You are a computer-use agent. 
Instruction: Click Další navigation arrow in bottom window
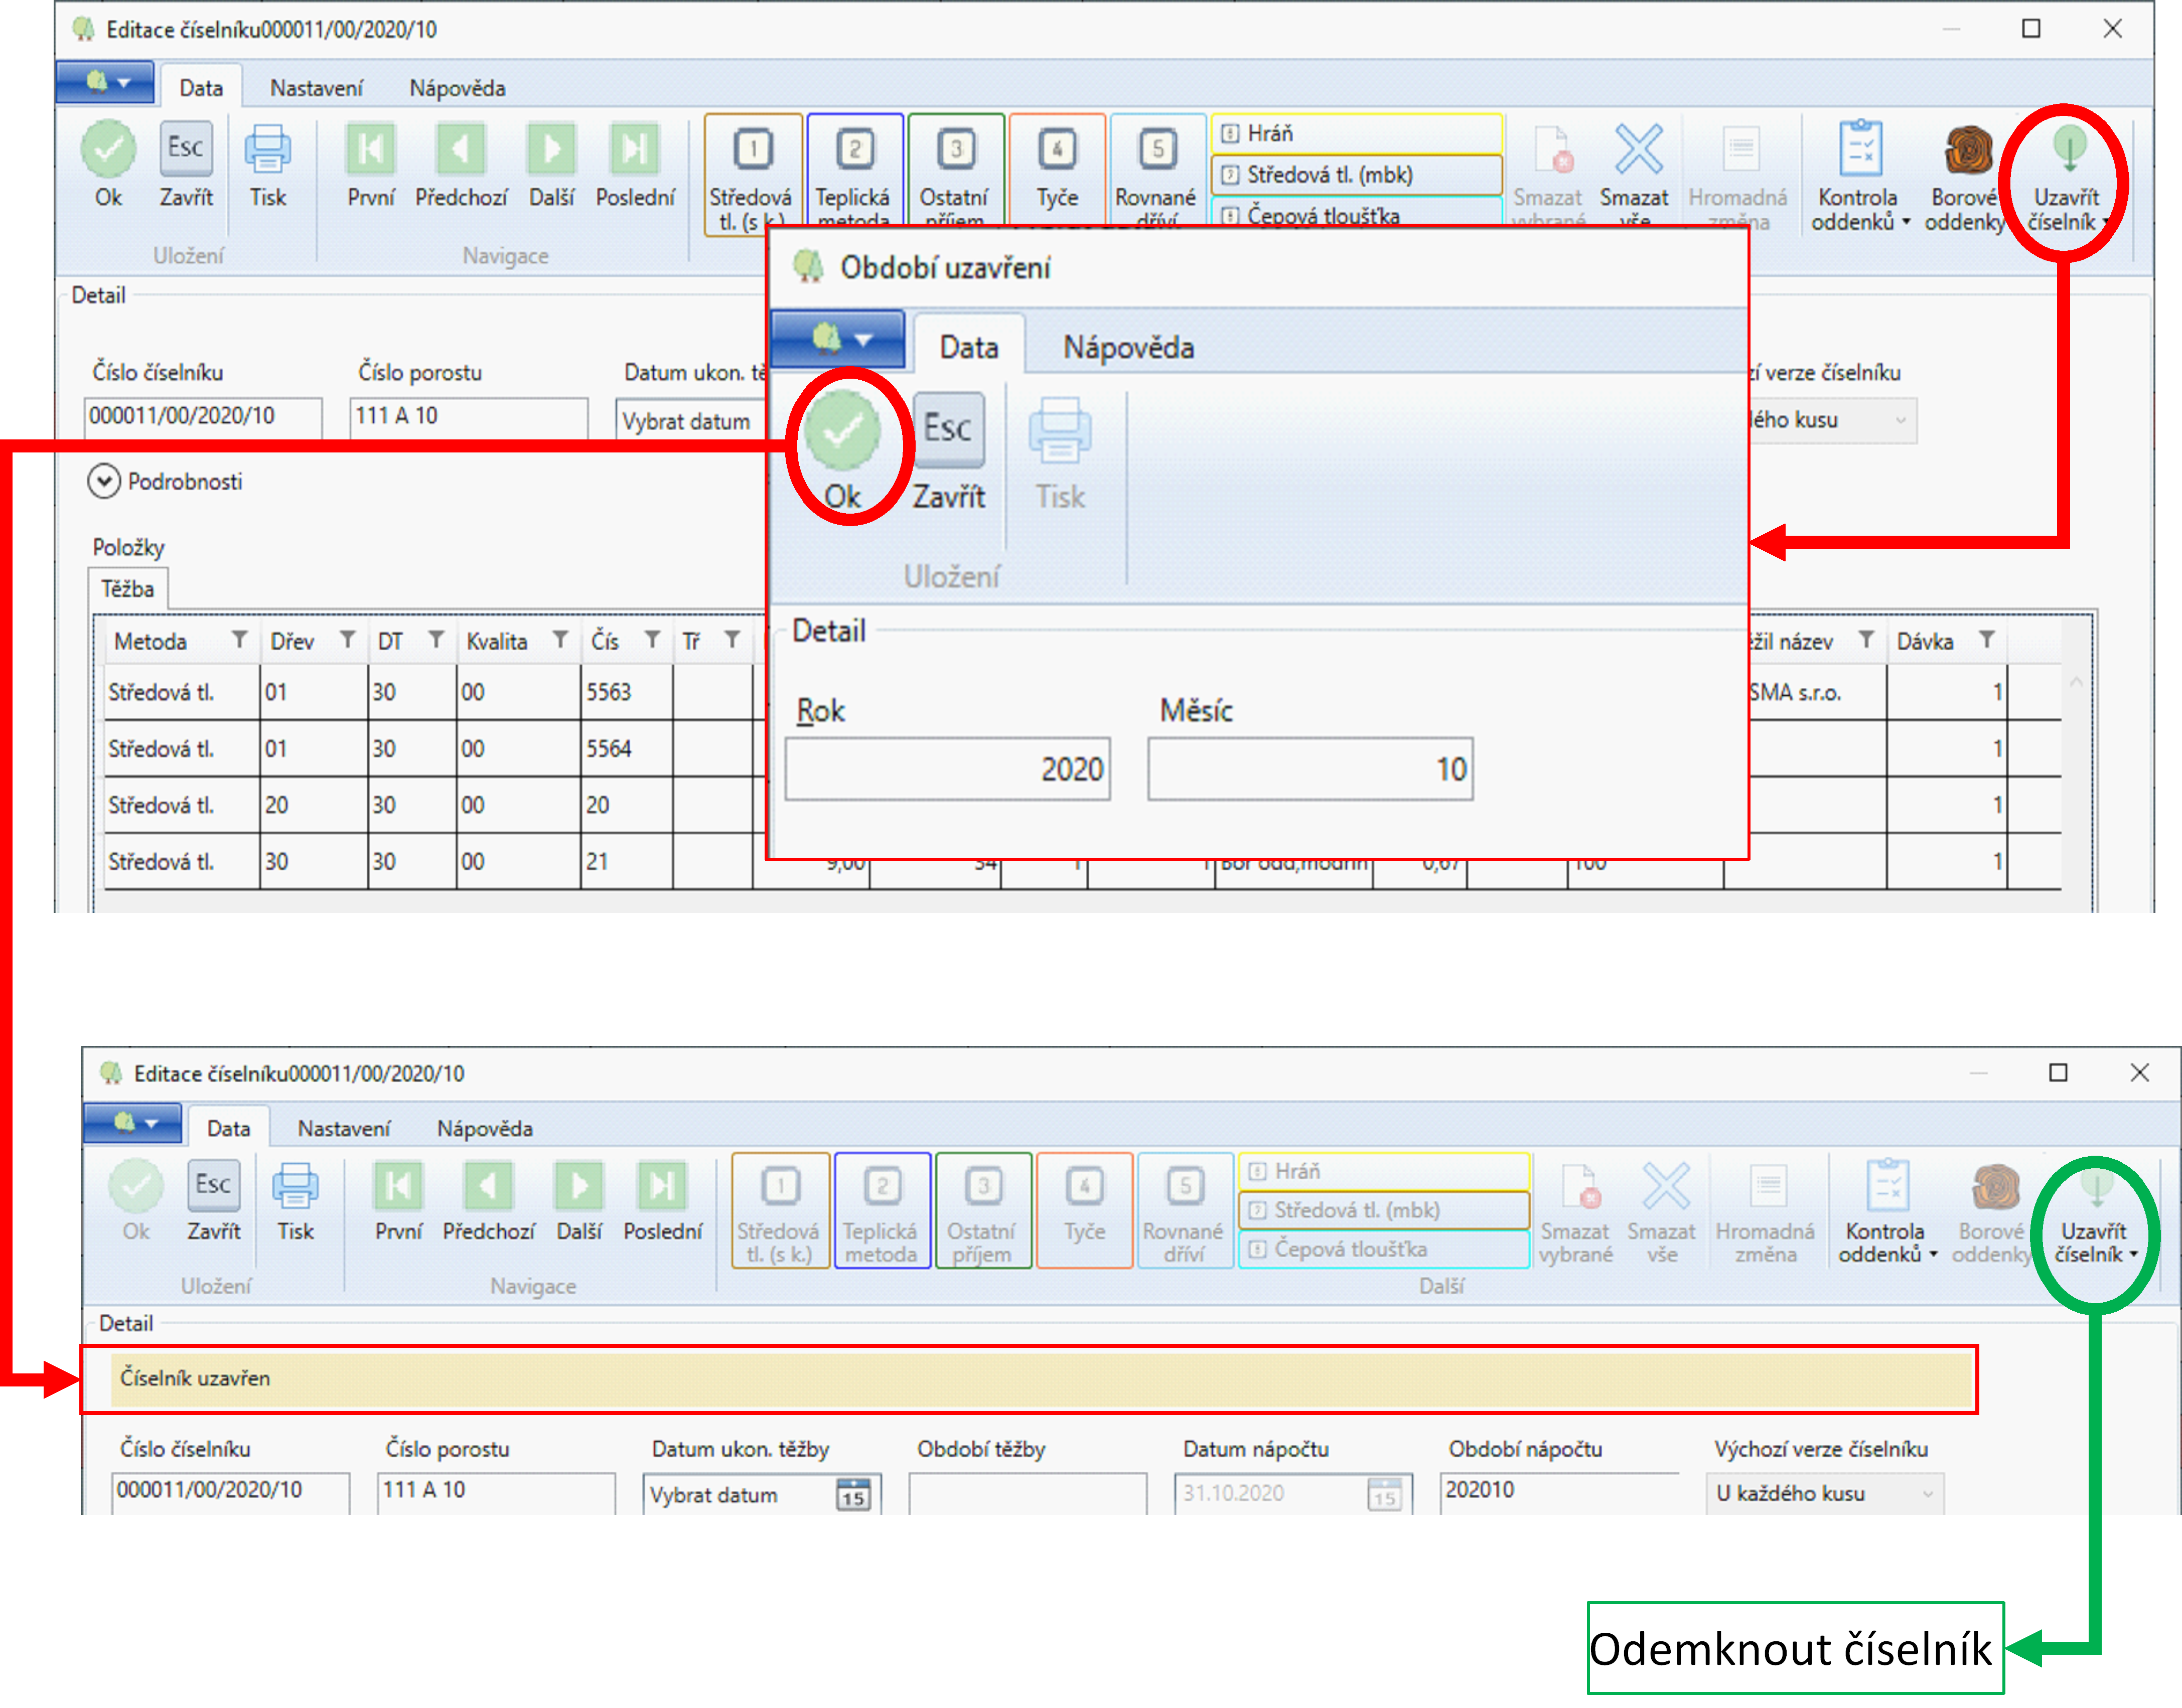[x=579, y=1186]
